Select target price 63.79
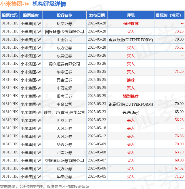The width and height of the screenshot is (185, 189). [x=179, y=152]
